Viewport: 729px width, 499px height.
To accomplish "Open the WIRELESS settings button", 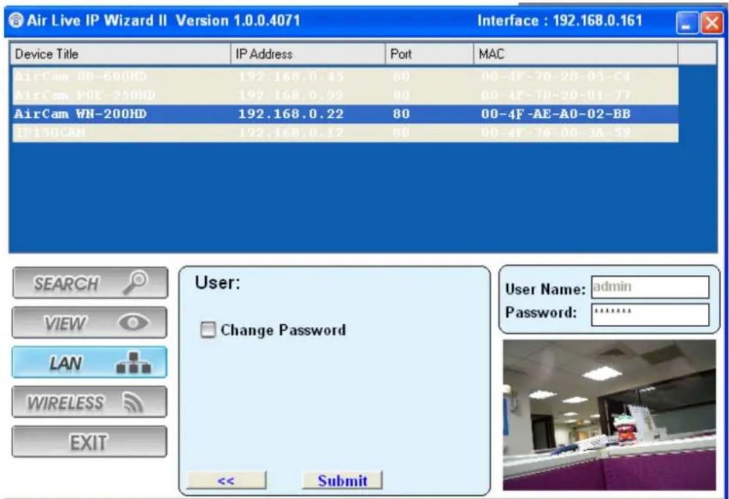I will pyautogui.click(x=89, y=402).
